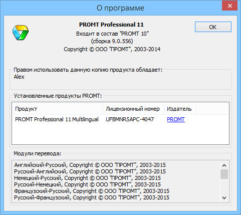The width and height of the screenshot is (241, 215).
Task: Click license number UFBMNRSAPC-4047
Action: click(130, 119)
